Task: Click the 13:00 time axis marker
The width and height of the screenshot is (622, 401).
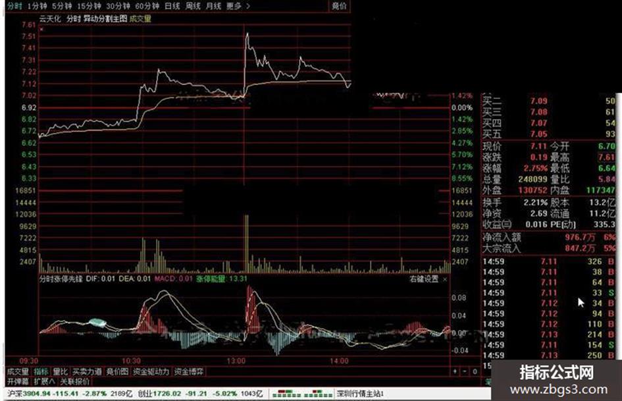Action: pos(236,361)
